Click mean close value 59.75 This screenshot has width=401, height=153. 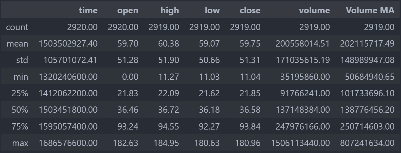[250, 43]
